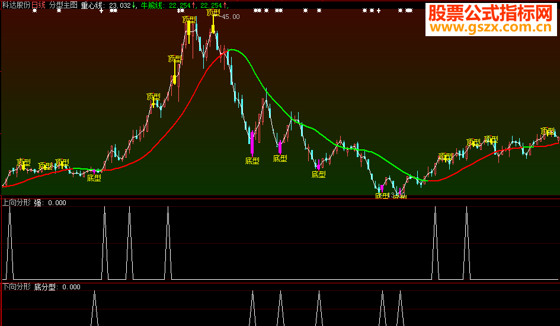Click the green 牛熊线 label

(x=152, y=5)
